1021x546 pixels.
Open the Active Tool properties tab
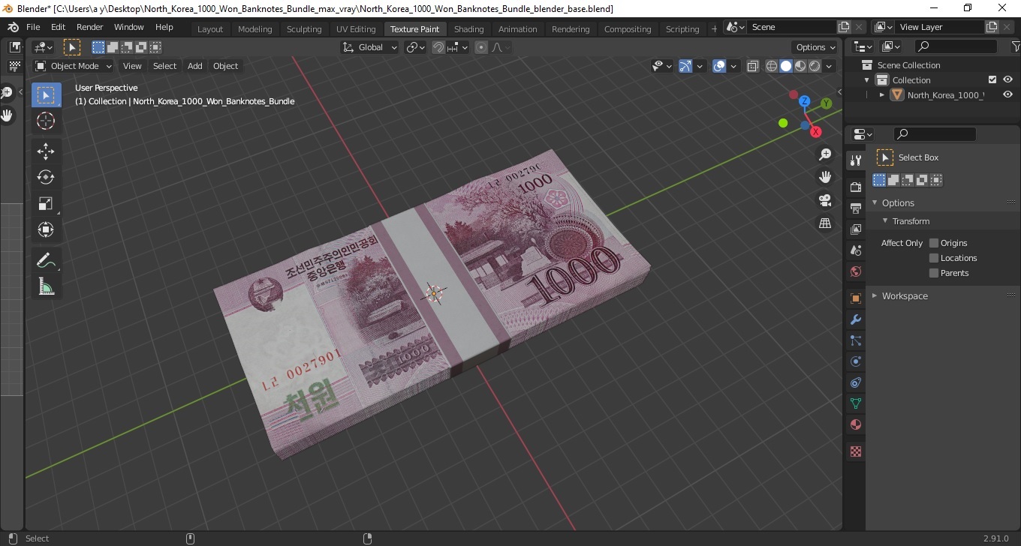(855, 160)
